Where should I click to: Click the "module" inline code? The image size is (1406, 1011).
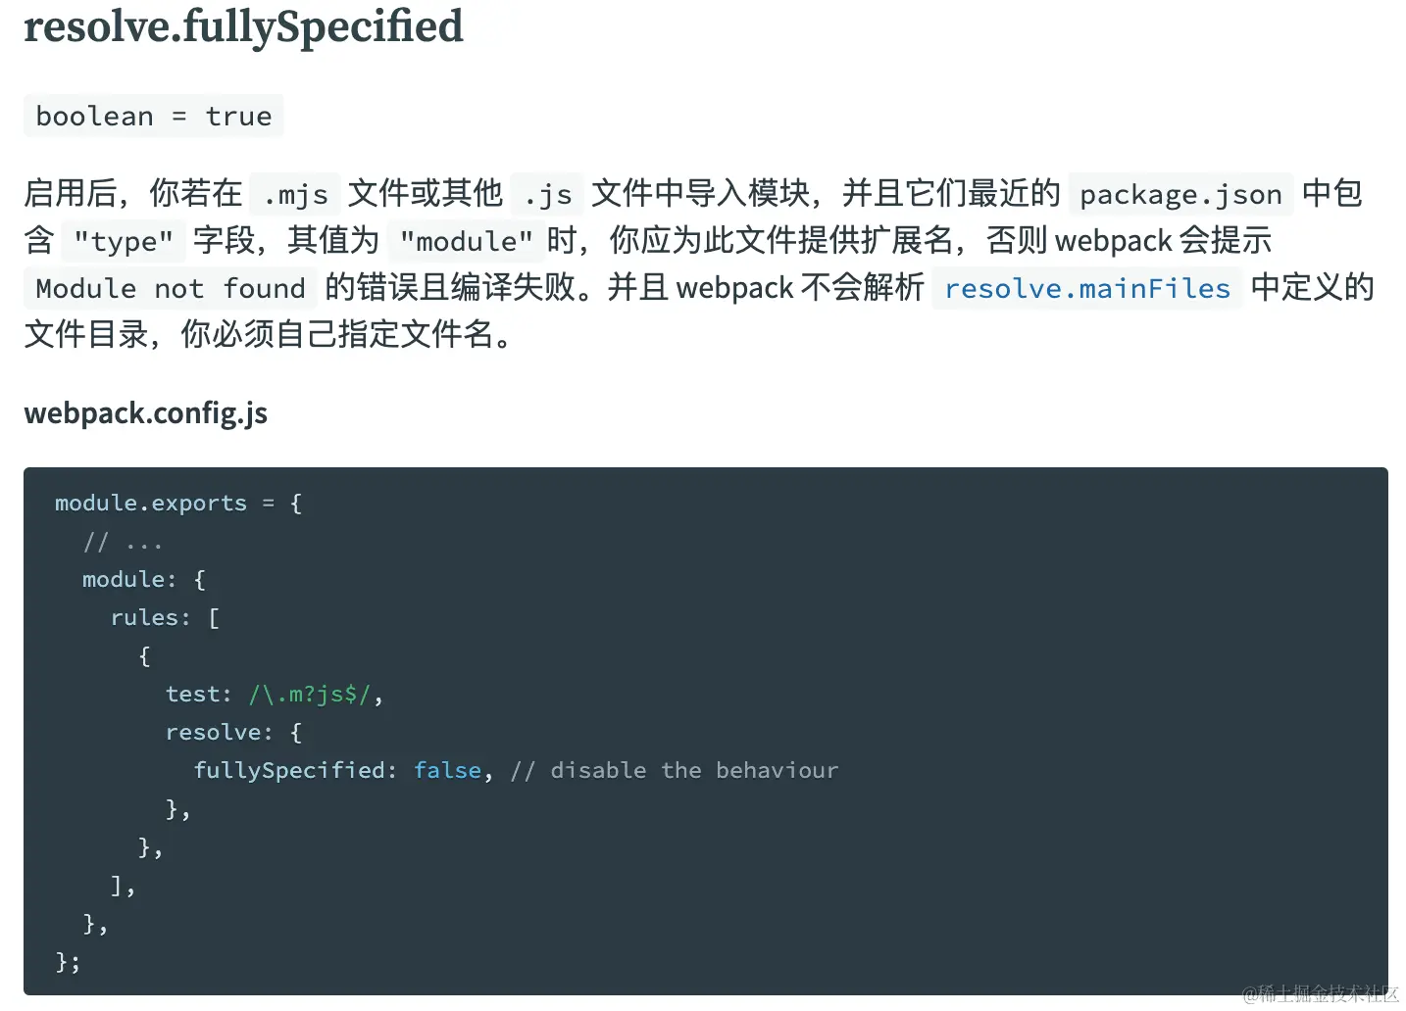pos(467,241)
